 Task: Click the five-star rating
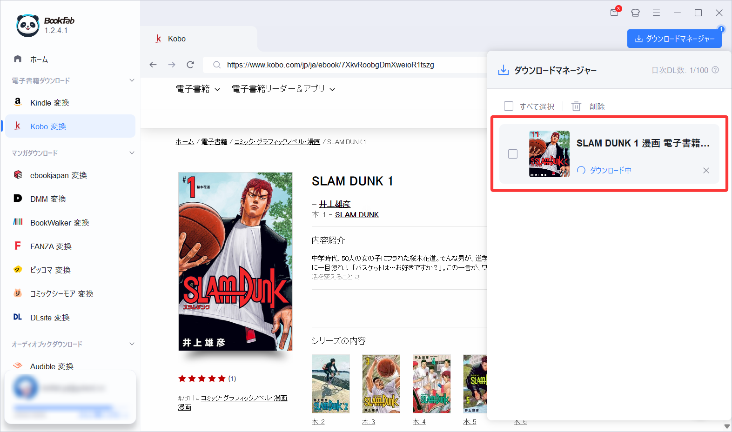click(x=202, y=379)
